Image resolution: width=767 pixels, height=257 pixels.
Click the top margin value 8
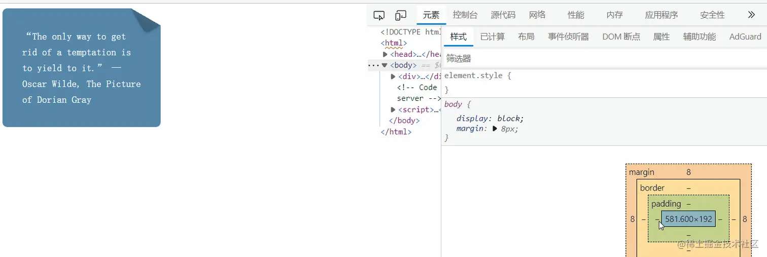(688, 172)
